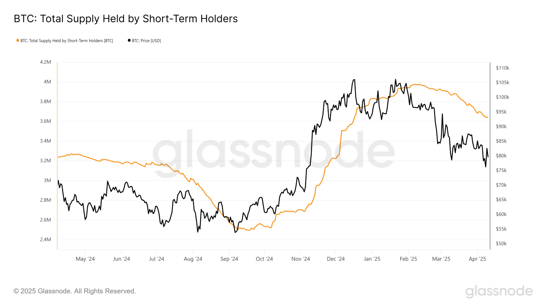The height and width of the screenshot is (307, 547).
Task: Click the 3.2M left axis label
Action: tap(45, 161)
